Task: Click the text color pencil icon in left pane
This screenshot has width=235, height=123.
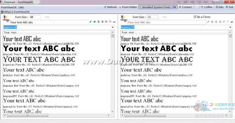Action: pyautogui.click(x=90, y=22)
